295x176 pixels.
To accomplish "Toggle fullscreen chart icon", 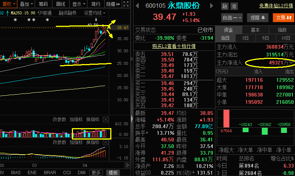I will click(x=126, y=4).
